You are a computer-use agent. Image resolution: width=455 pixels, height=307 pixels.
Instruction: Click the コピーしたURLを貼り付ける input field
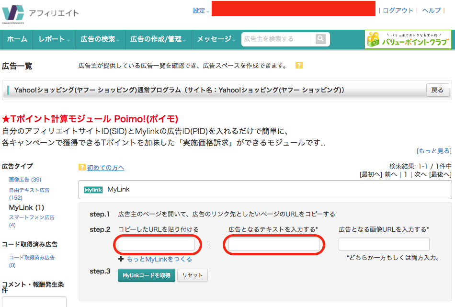156,244
